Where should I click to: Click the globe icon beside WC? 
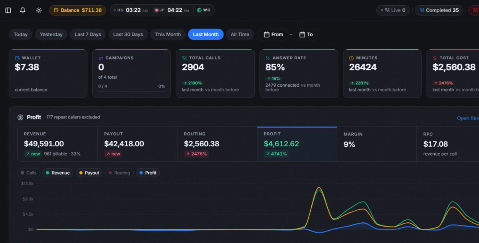point(199,10)
